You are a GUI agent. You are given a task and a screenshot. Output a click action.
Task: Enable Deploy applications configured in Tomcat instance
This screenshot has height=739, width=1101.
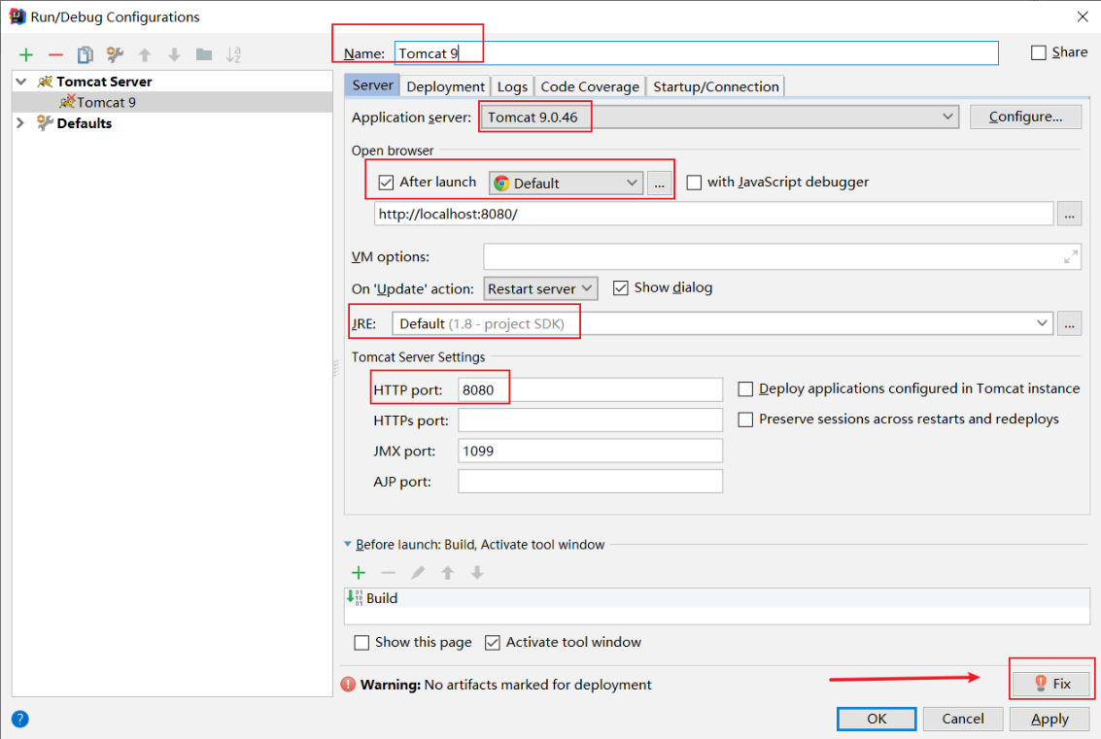745,388
